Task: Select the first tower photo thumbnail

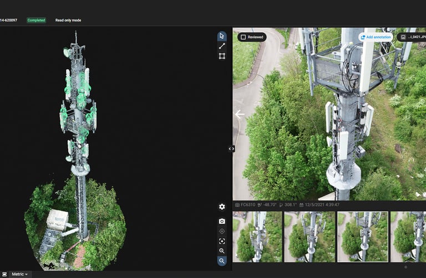Action: click(x=257, y=237)
